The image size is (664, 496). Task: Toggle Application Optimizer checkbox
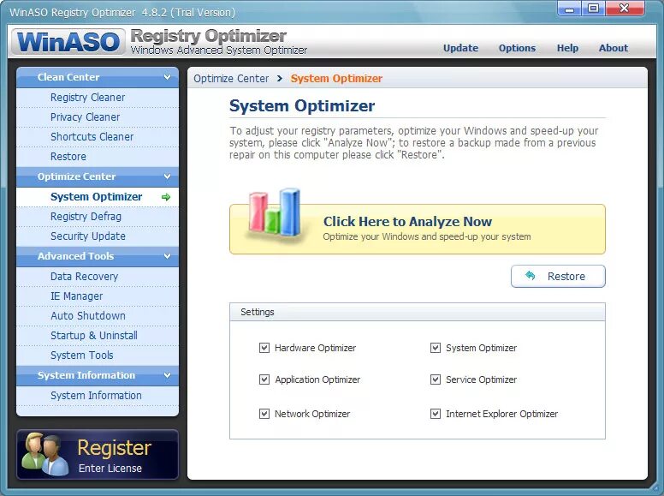click(264, 379)
